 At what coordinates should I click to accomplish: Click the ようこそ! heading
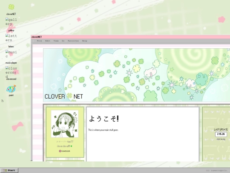(x=104, y=119)
